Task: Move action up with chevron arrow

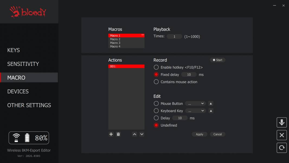Action: 134,134
